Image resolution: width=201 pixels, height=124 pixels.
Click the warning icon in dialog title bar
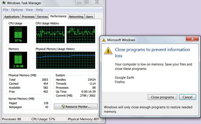(x=104, y=40)
